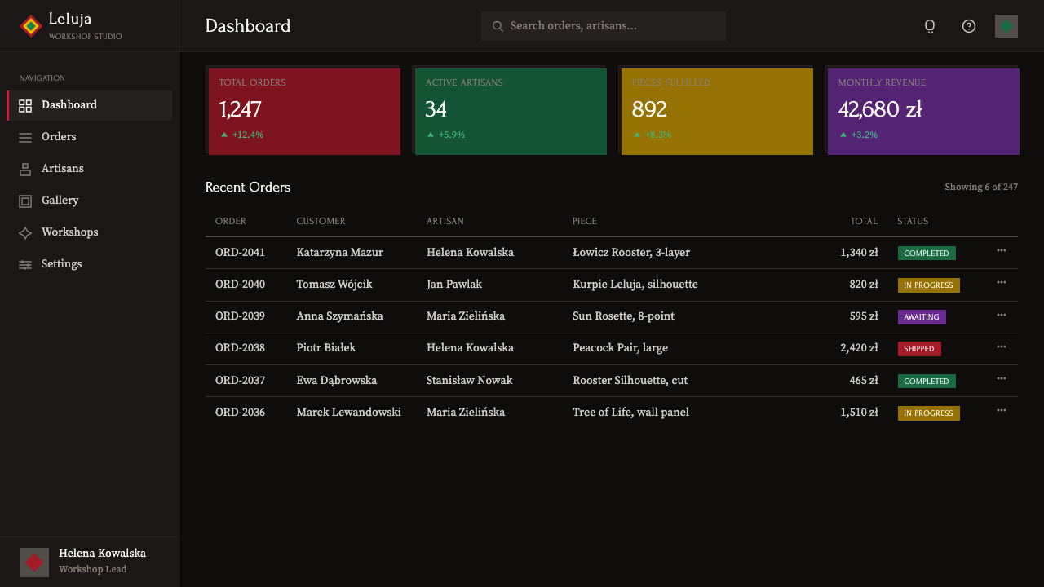This screenshot has width=1044, height=587.
Task: Click the Total Orders red card
Action: [x=303, y=111]
